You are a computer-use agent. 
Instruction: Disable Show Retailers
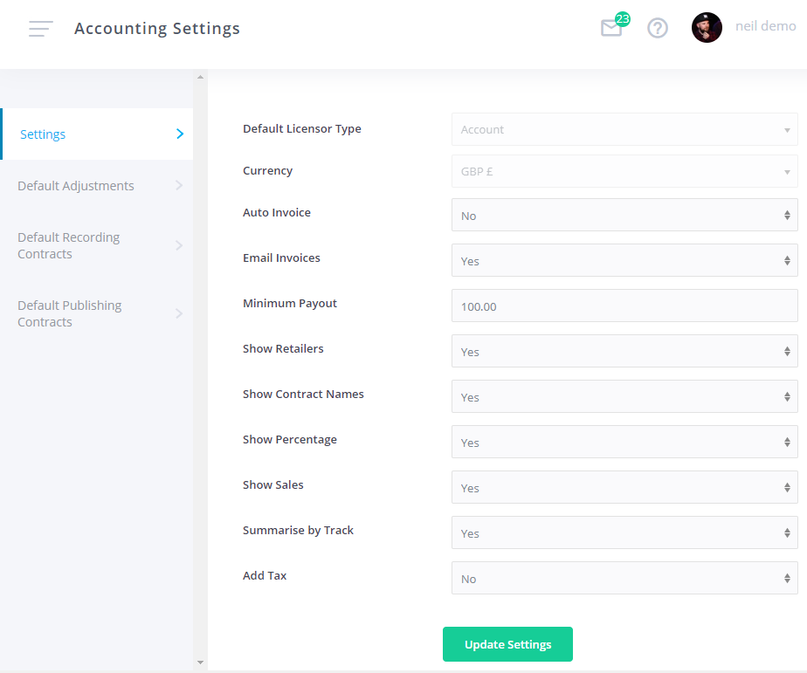tap(624, 351)
